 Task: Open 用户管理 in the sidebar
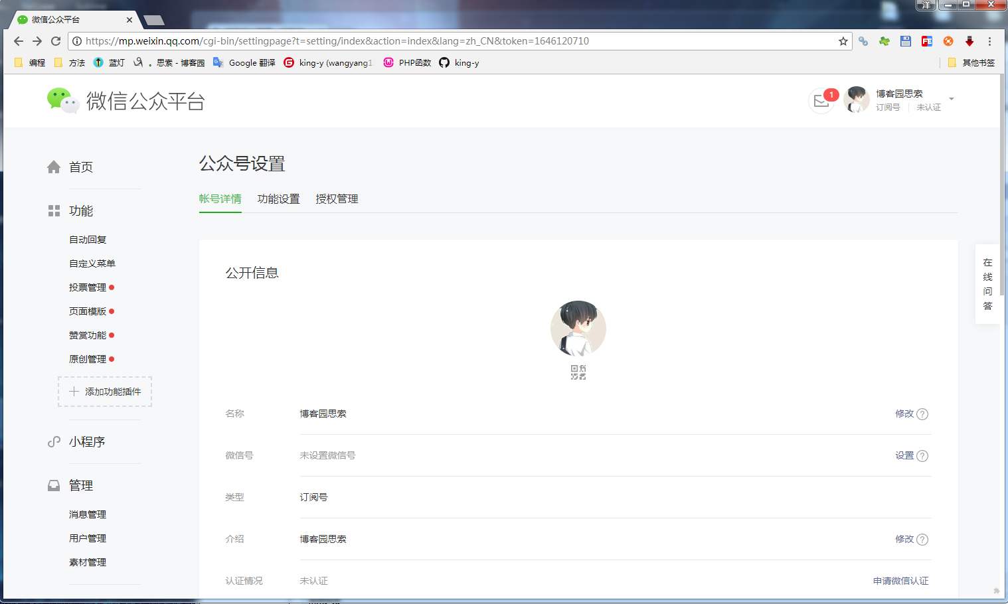tap(88, 538)
